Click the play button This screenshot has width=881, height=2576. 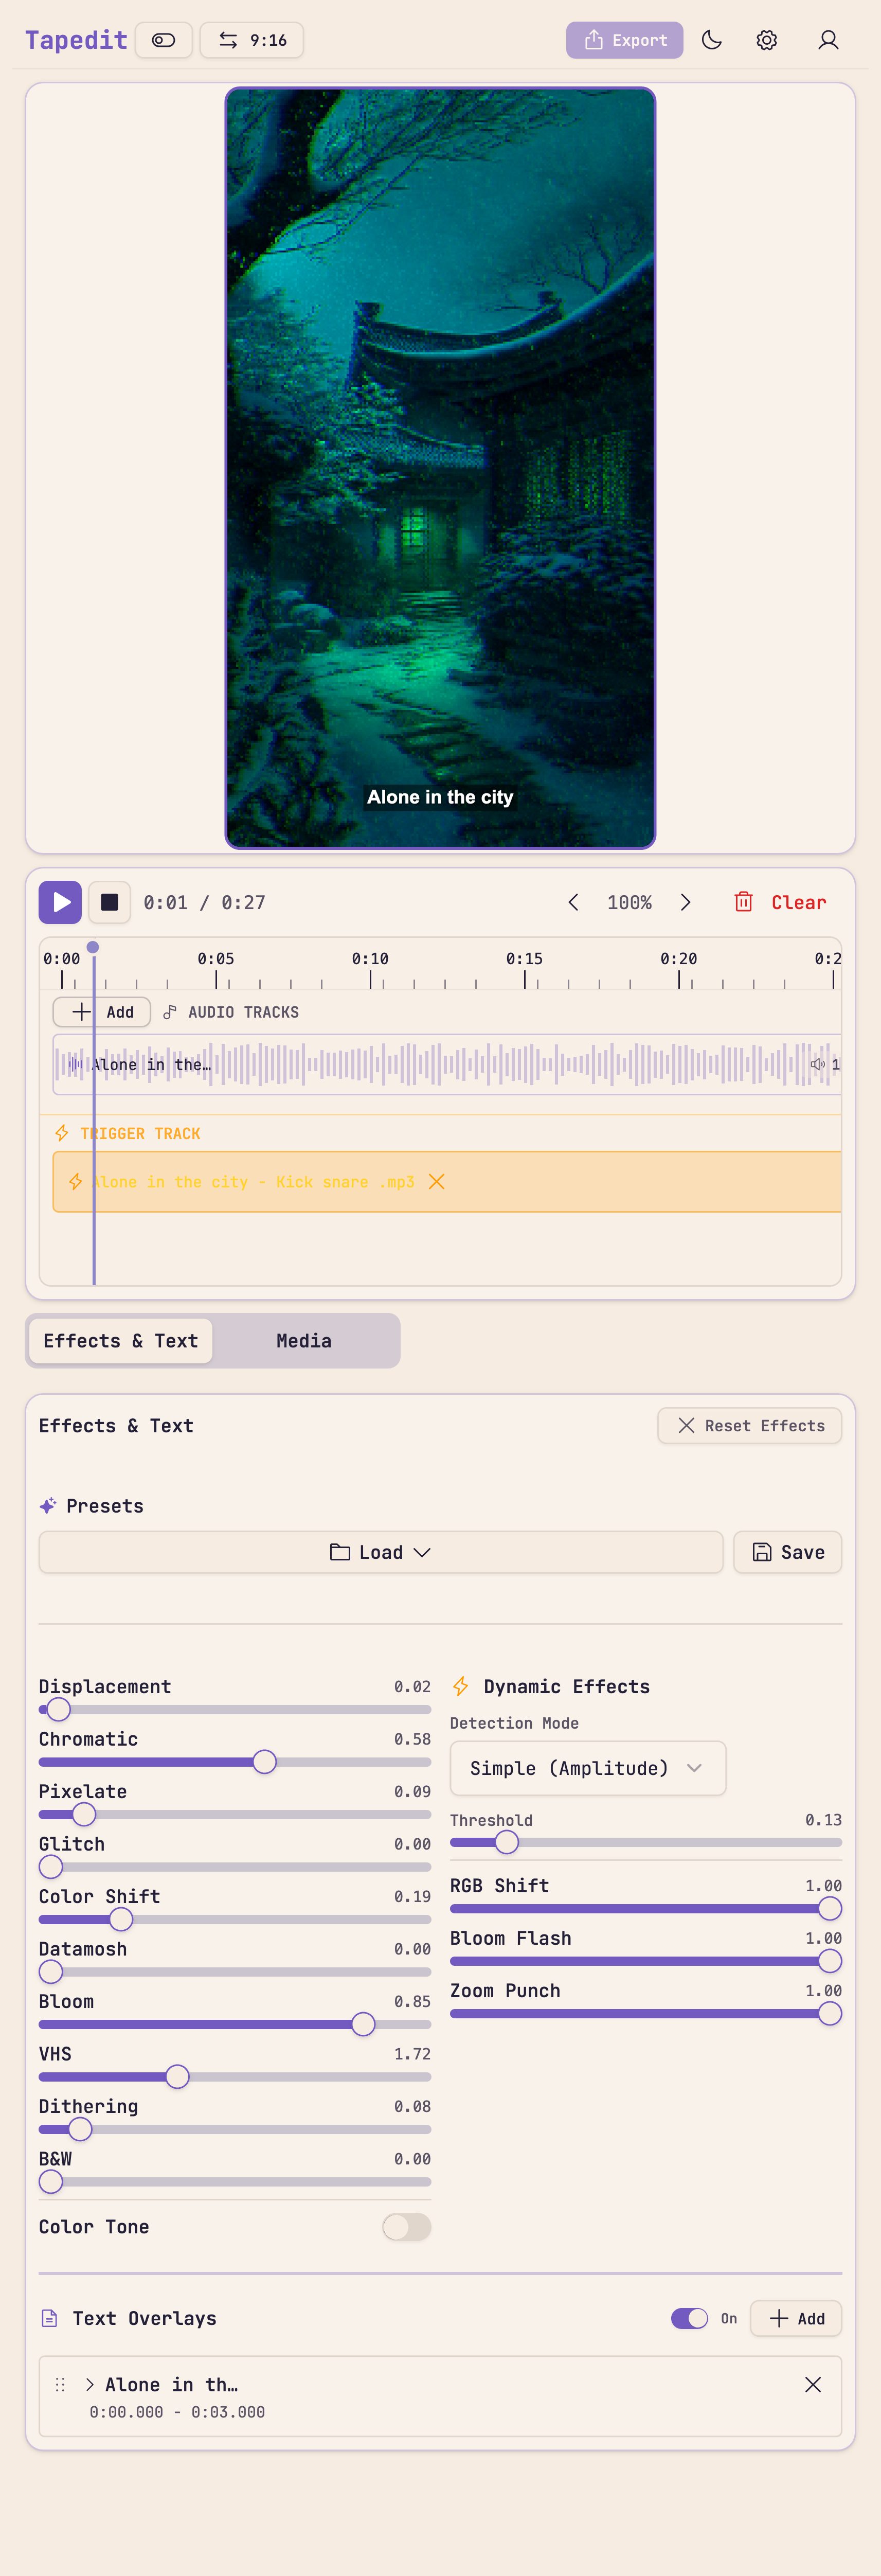[60, 902]
